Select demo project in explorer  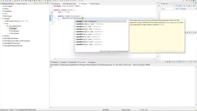pos(6,9)
